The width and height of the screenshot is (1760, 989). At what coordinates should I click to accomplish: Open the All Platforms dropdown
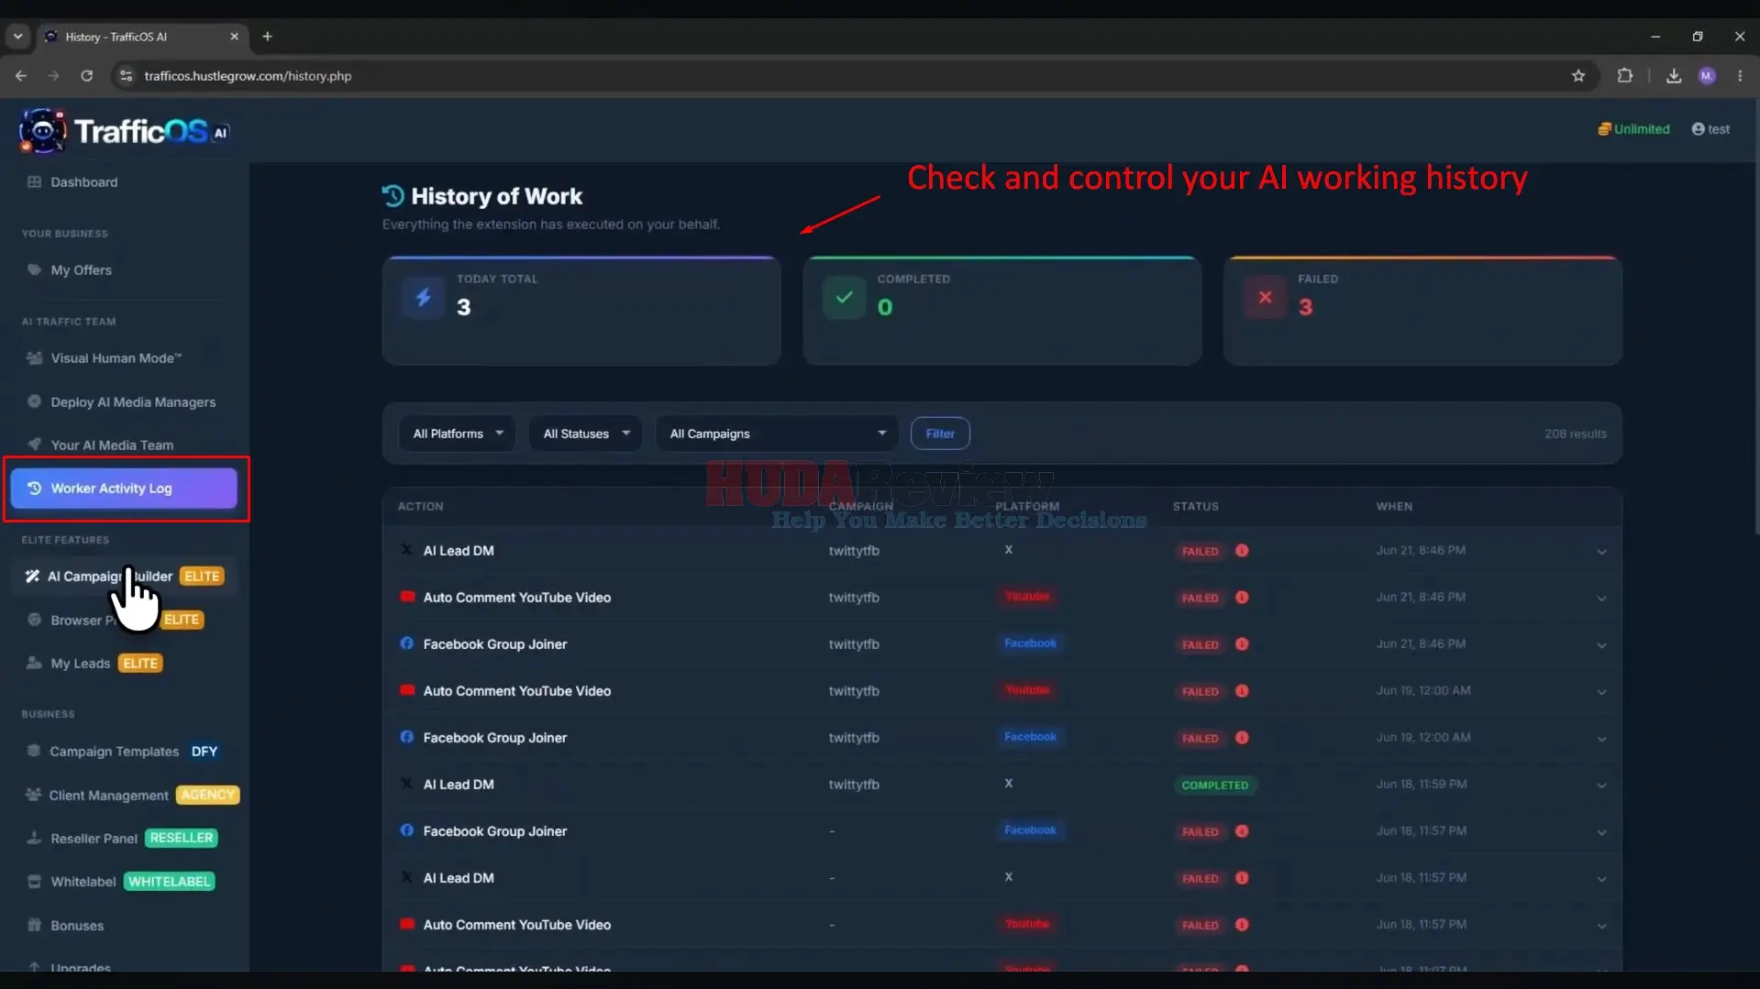click(x=457, y=434)
